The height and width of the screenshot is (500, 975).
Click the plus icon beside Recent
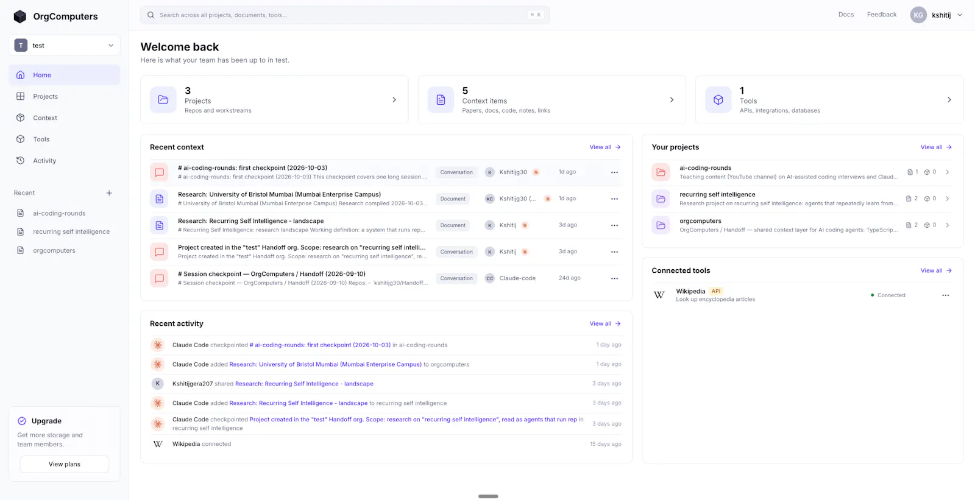(109, 193)
